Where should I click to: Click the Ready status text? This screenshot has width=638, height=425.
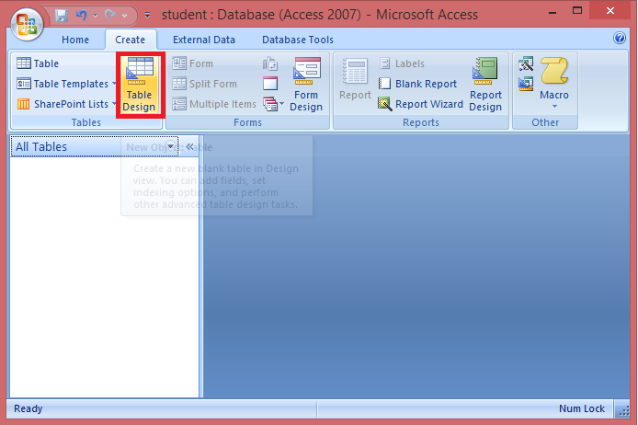[x=28, y=408]
